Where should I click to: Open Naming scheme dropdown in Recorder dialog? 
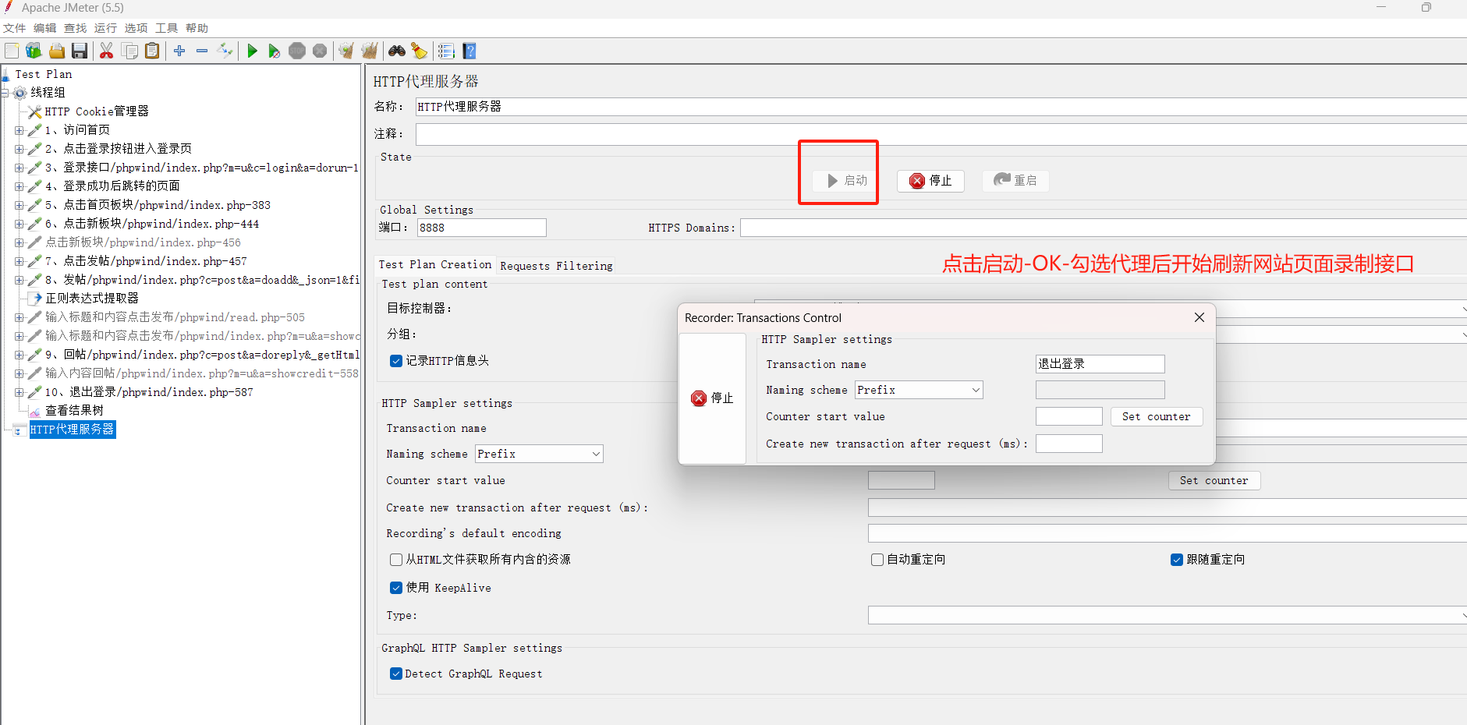point(919,390)
